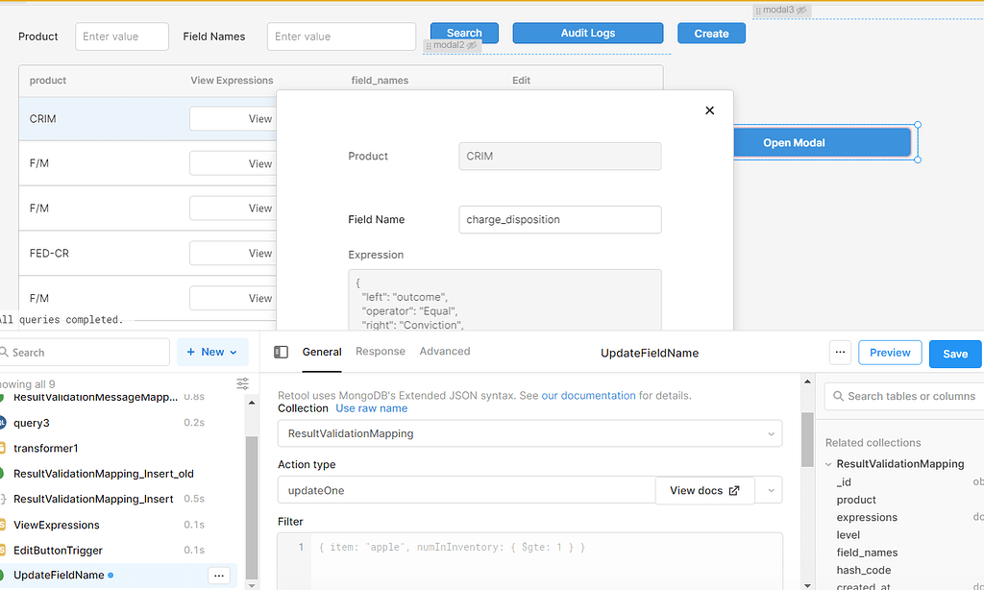Open the query list filter settings icon
Image resolution: width=984 pixels, height=590 pixels.
pos(243,384)
